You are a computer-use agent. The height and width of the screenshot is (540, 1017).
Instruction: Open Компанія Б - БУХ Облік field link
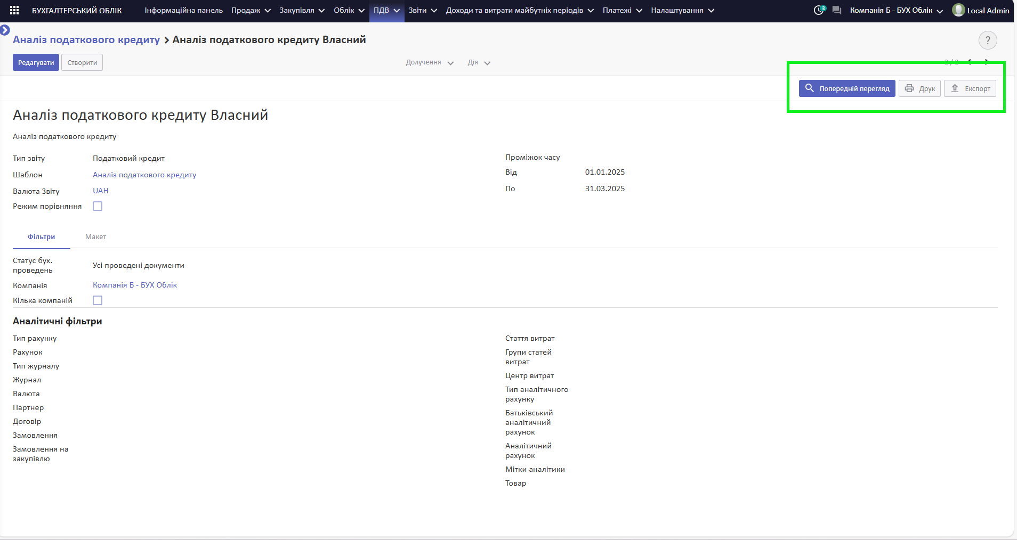(x=135, y=285)
